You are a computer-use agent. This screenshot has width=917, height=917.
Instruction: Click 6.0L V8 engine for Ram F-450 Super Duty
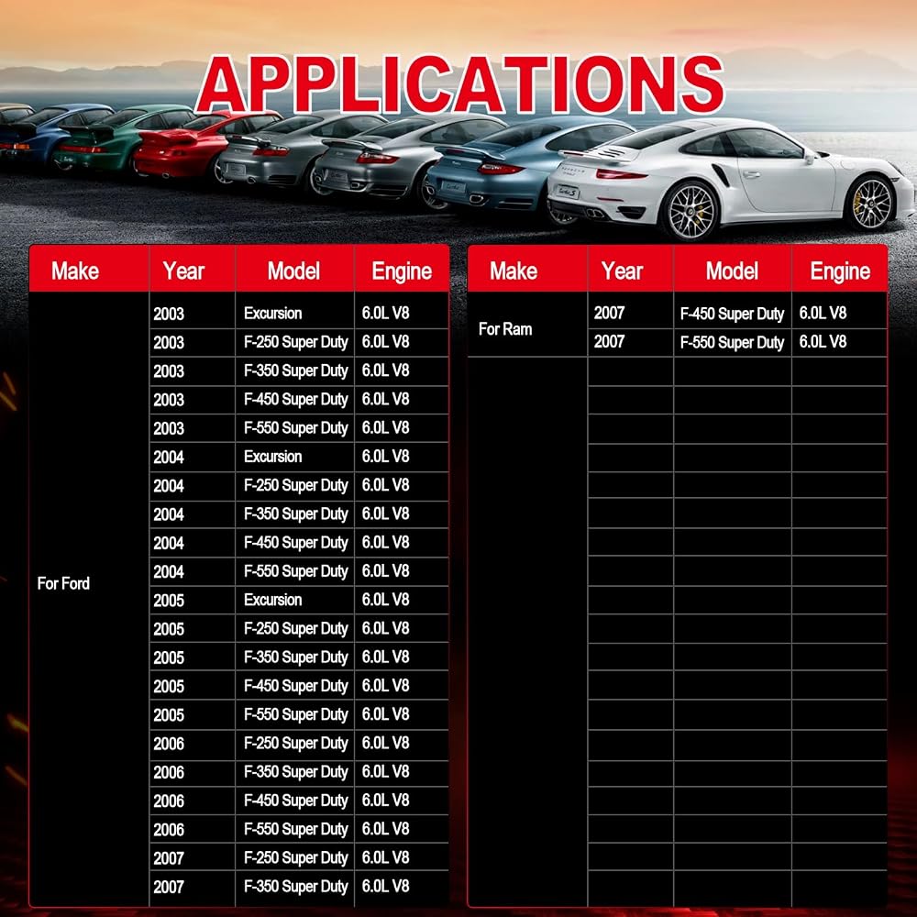pos(823,313)
